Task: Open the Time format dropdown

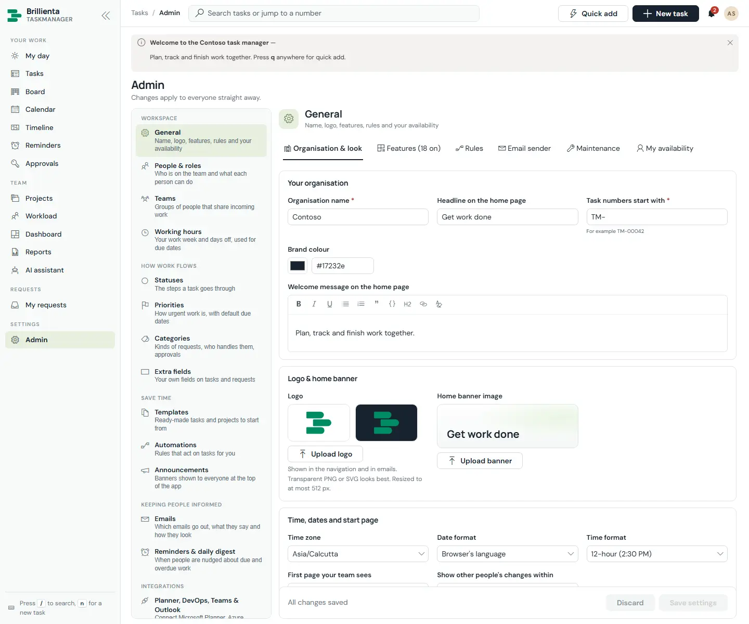Action: 657,554
